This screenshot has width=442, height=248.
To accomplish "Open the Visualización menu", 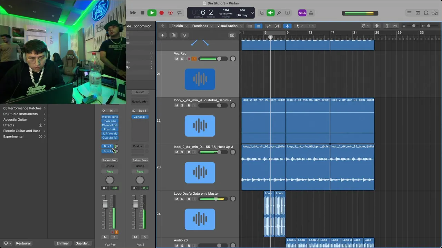I will (230, 26).
